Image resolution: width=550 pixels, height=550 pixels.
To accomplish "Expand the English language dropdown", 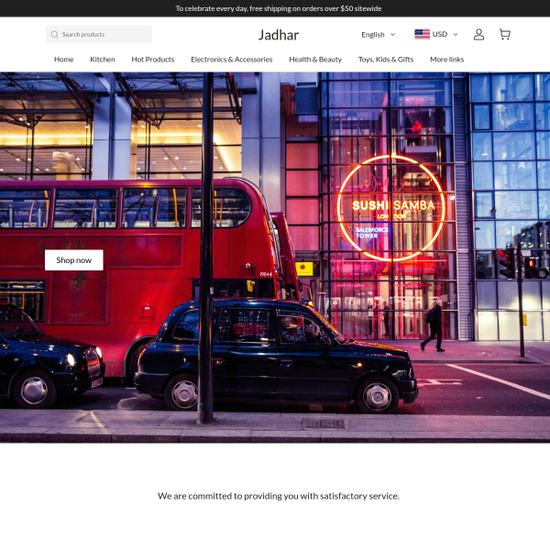I will [x=378, y=35].
